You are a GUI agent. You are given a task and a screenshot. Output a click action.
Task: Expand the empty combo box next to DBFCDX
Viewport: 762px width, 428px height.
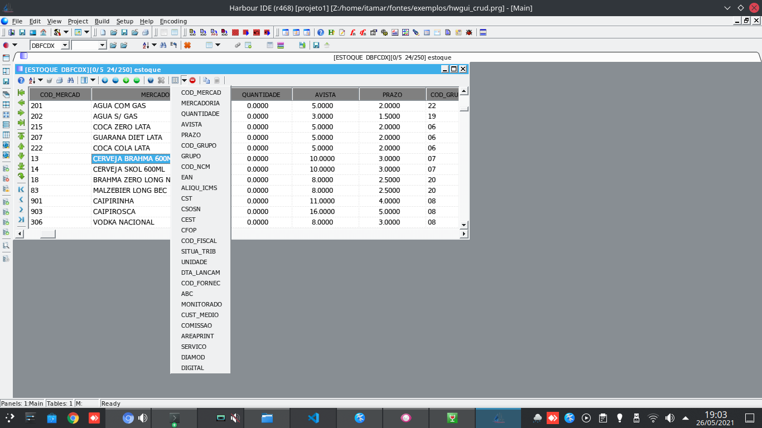point(102,45)
